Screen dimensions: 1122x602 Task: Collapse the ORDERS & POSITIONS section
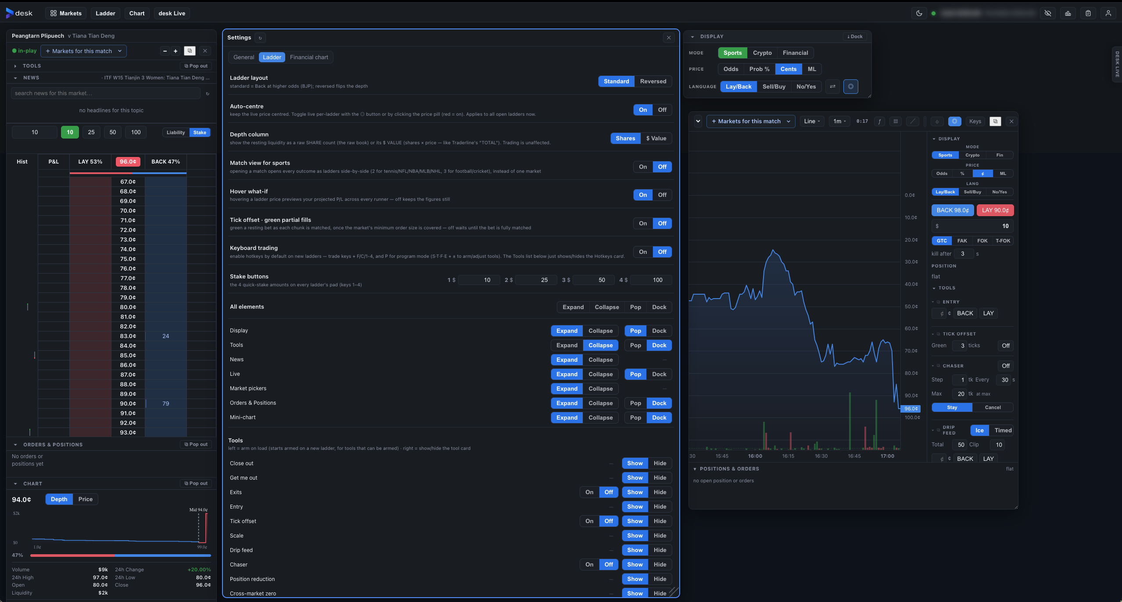point(15,444)
